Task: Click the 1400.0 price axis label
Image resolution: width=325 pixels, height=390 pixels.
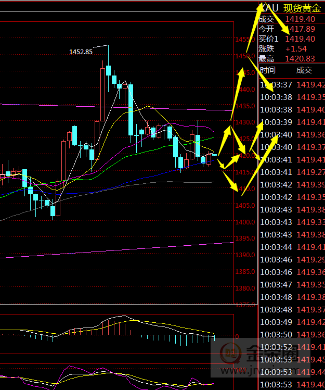Action: (245, 222)
